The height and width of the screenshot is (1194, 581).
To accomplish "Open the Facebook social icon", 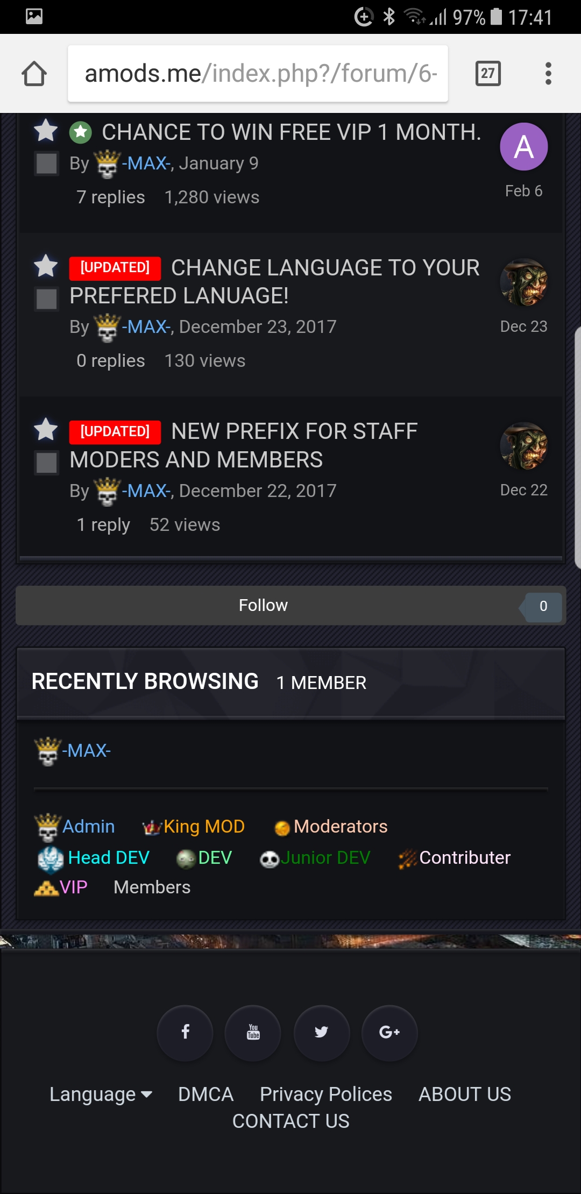I will 185,1033.
